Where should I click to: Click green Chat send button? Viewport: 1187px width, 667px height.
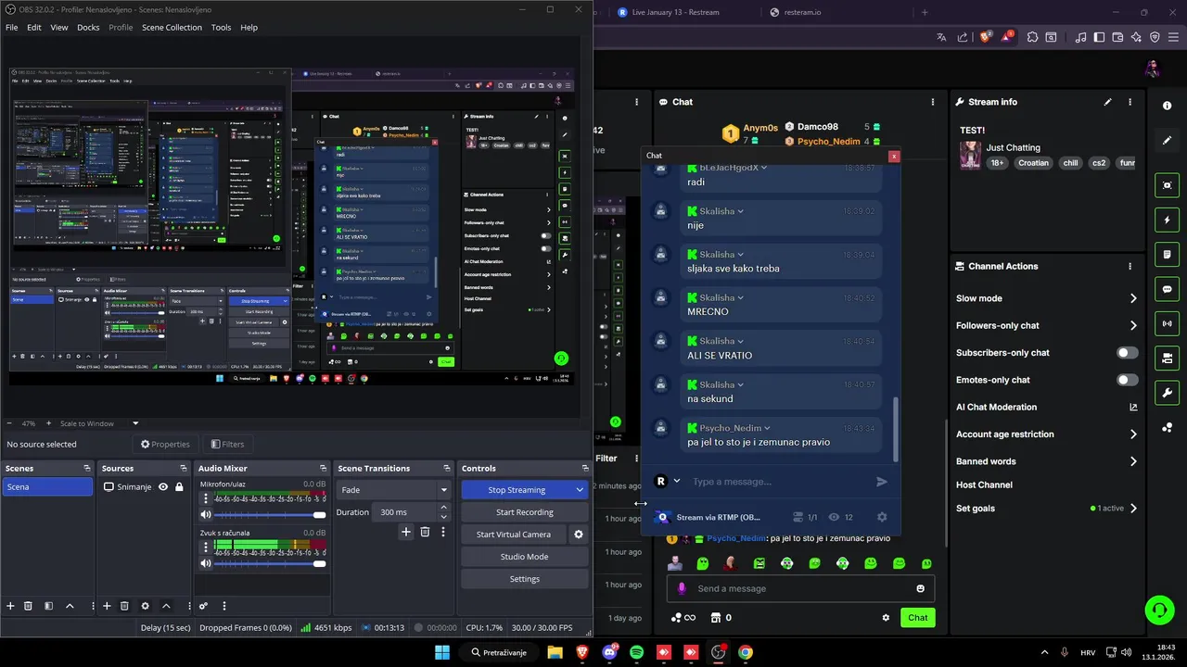917,618
